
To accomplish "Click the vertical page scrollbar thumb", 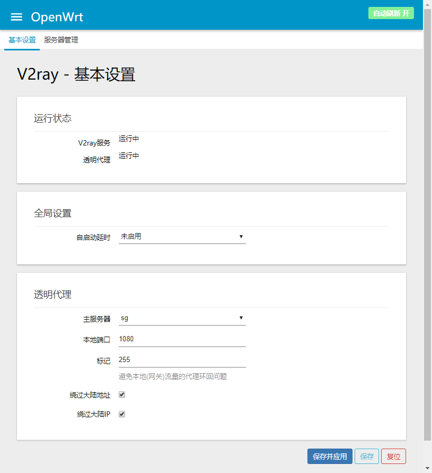I will [427, 225].
